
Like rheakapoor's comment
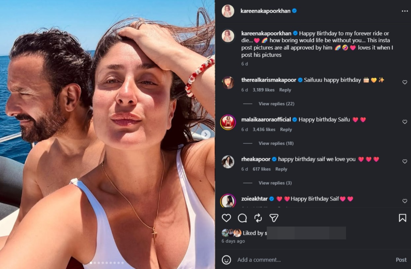coord(405,162)
